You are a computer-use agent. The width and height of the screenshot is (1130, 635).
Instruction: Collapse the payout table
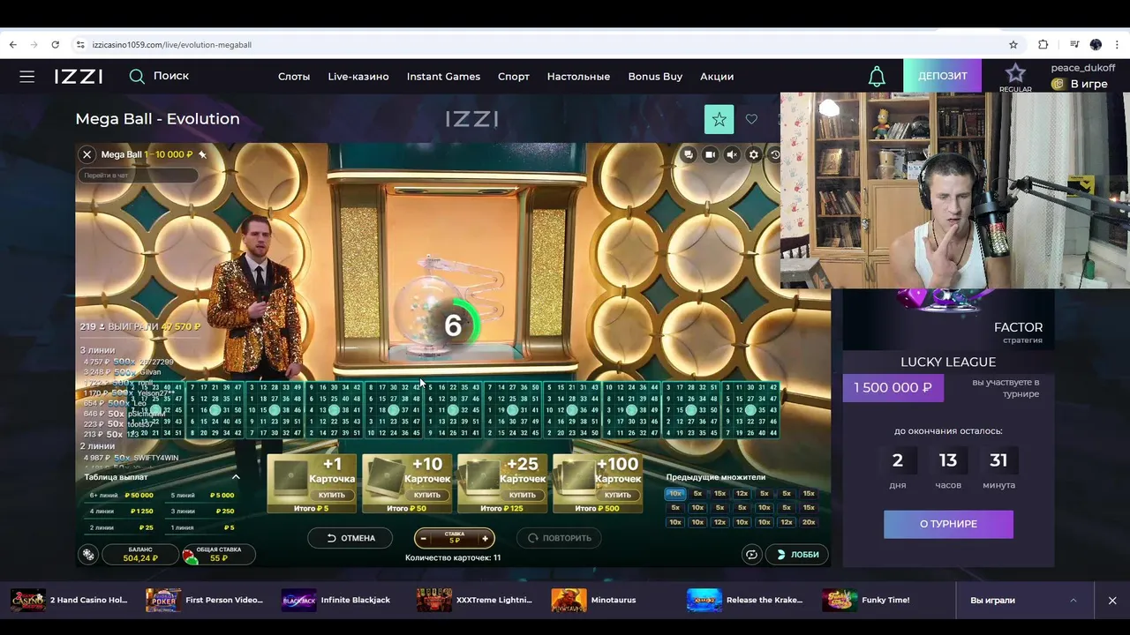click(236, 477)
